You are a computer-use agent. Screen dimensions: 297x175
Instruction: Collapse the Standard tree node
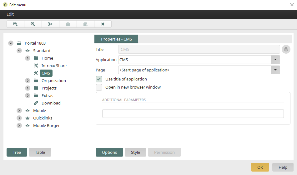tap(19, 51)
